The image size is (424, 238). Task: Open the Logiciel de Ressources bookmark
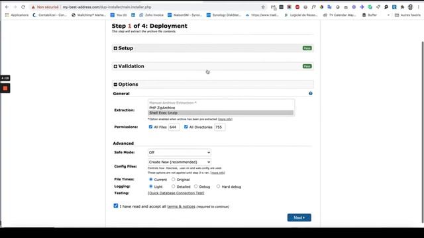point(301,15)
